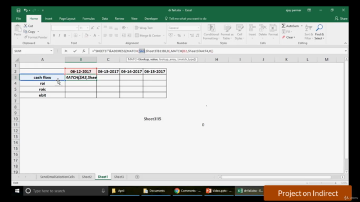Save the workbook with the disk icon
This screenshot has height=202, width=360.
19,10
